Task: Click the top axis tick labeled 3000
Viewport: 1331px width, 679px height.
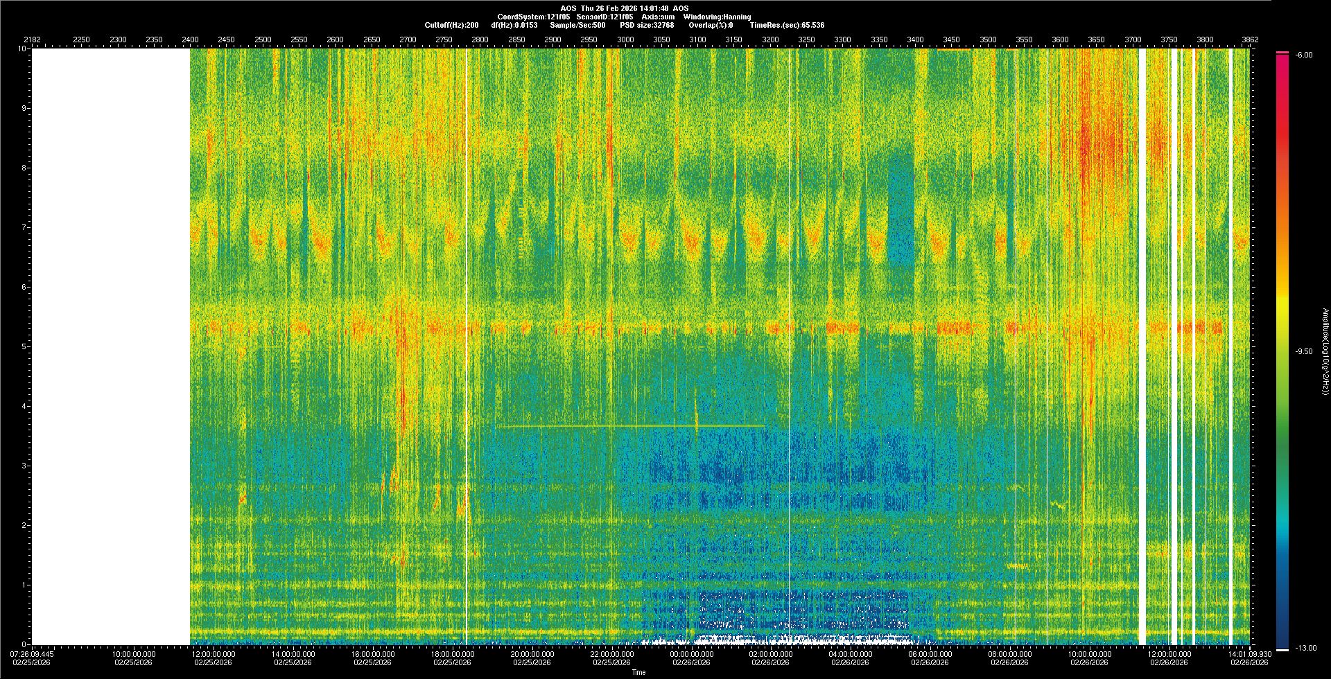Action: (625, 39)
